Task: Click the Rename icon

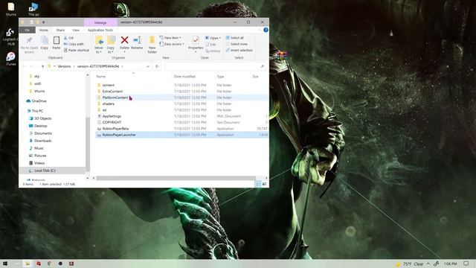Action: tap(137, 40)
